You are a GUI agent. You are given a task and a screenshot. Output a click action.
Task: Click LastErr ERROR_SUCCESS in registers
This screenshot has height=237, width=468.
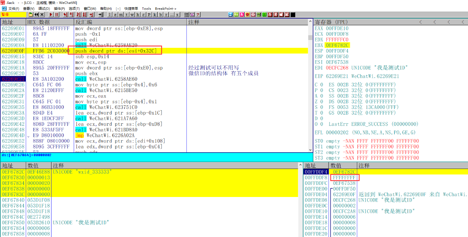click(373, 124)
